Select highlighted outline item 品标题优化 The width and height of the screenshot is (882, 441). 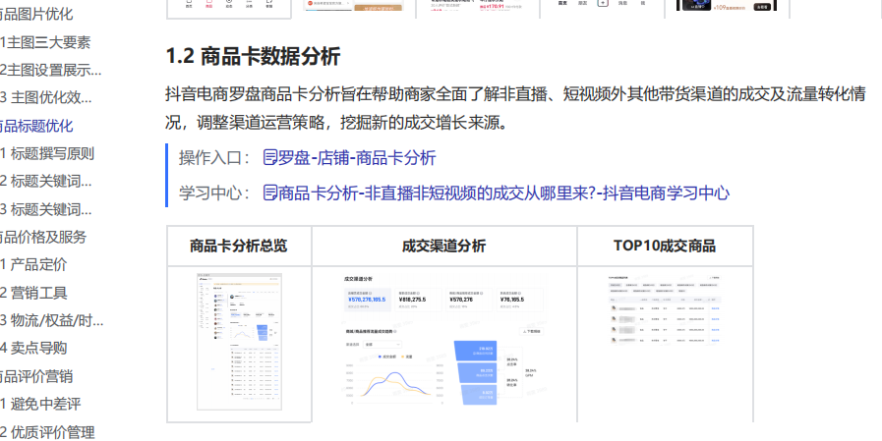[x=36, y=126]
